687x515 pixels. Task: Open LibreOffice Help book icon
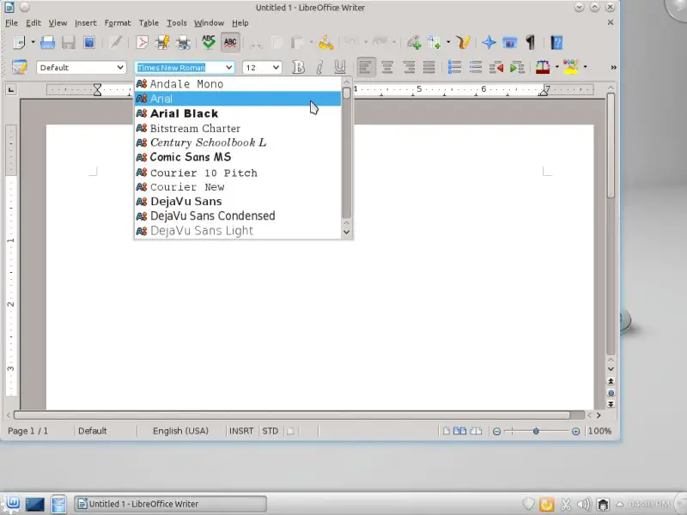tap(556, 42)
